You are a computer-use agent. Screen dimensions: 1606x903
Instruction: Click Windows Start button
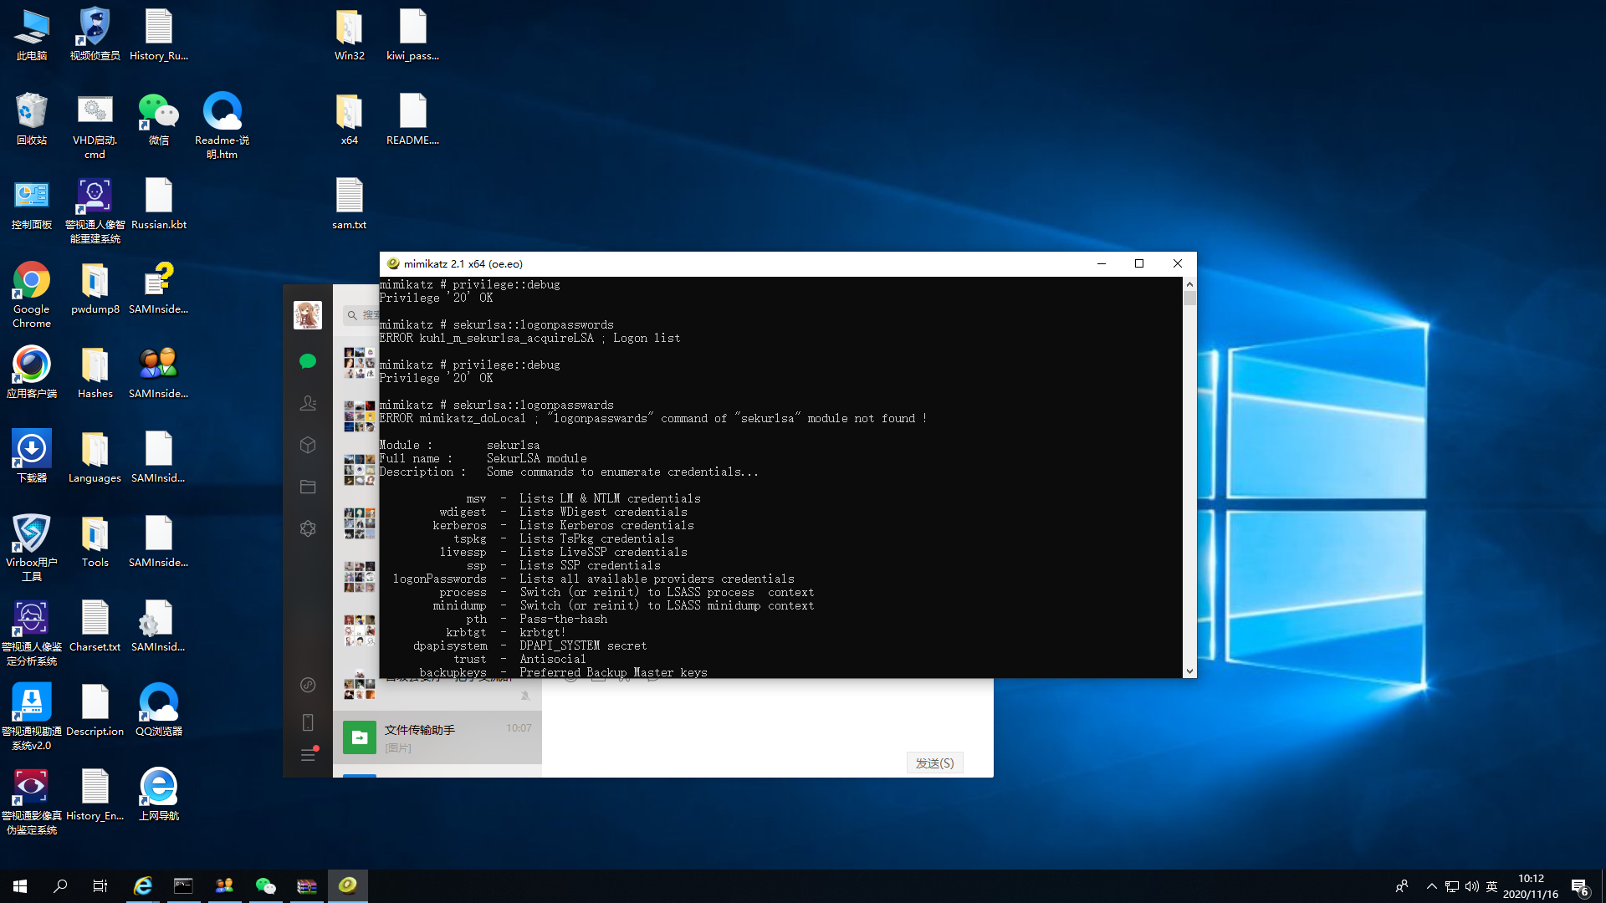point(20,885)
